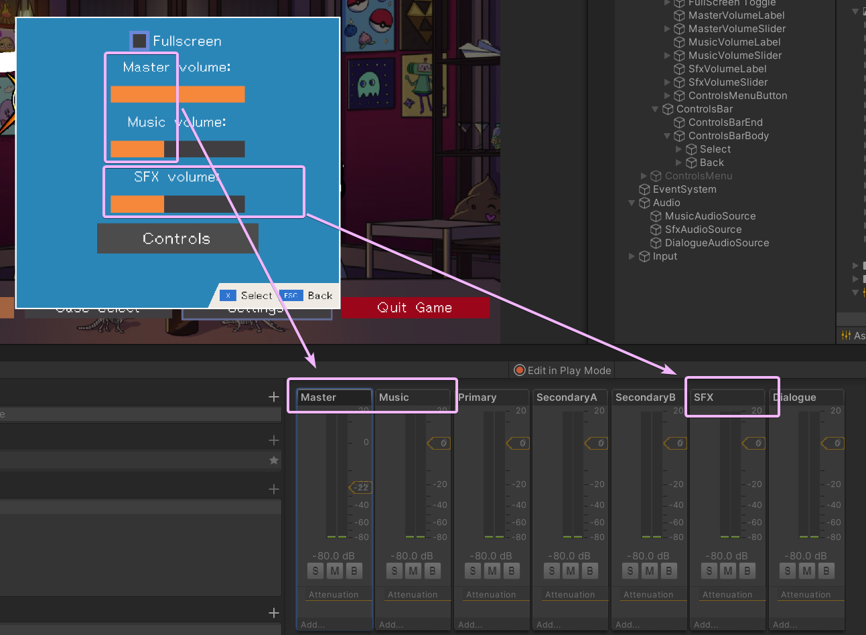Collapse the Audio GameObject in the hierarchy

(631, 203)
